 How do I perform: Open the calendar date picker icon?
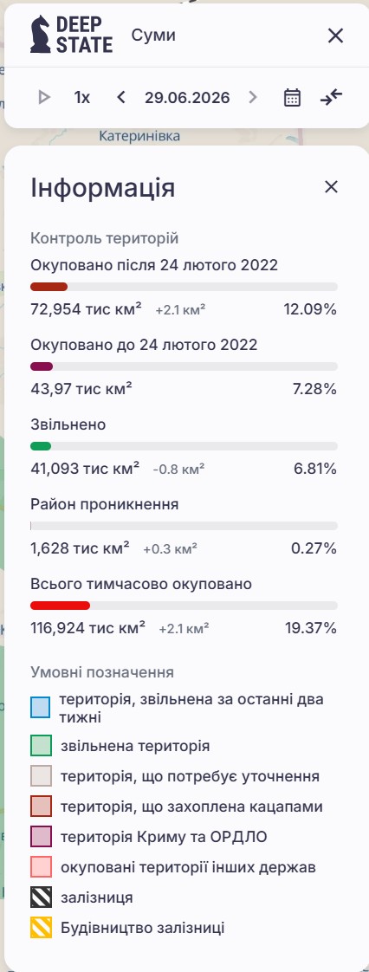click(x=292, y=97)
